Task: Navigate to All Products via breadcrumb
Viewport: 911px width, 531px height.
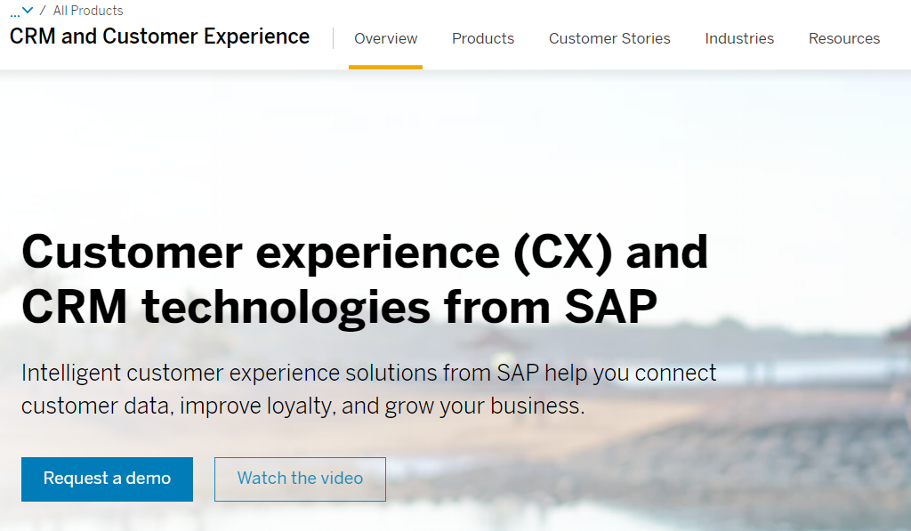Action: [87, 11]
